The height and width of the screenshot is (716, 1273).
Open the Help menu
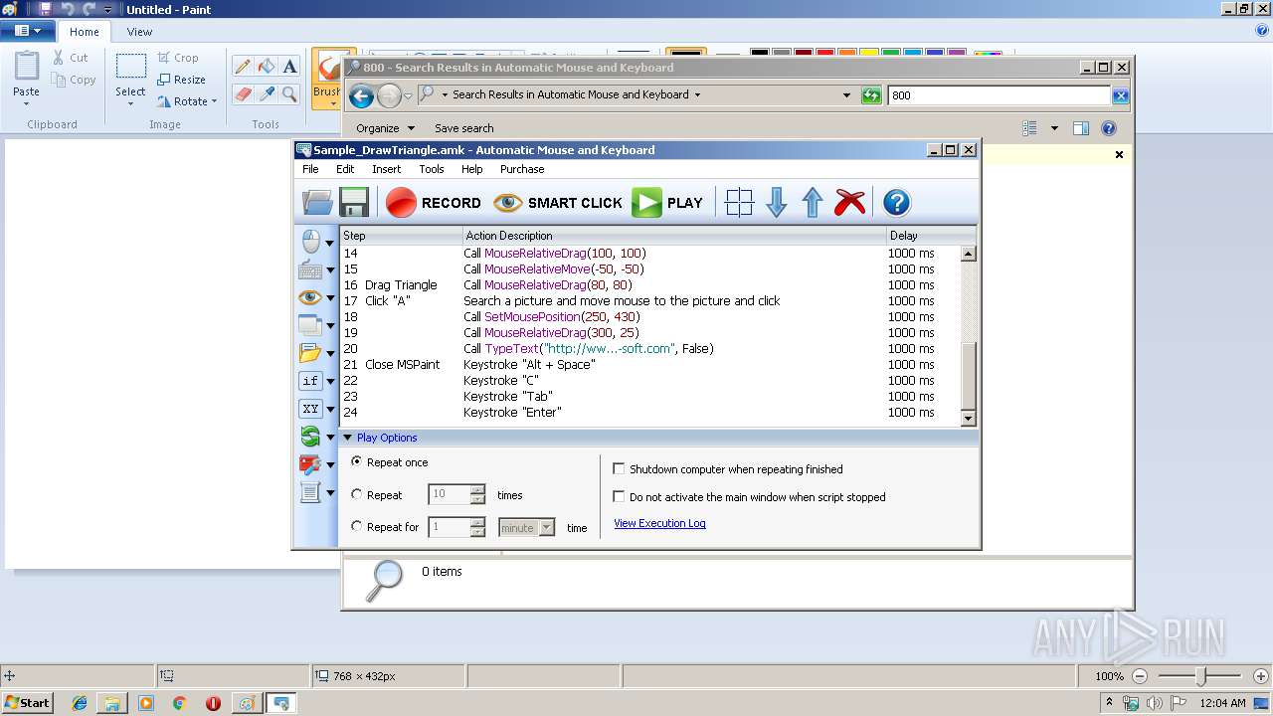pyautogui.click(x=472, y=169)
